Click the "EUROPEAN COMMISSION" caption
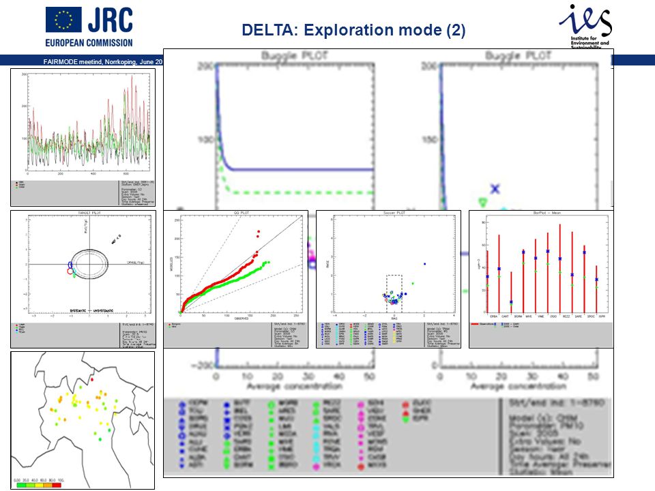Screen dimensions: 655x491 (x=89, y=42)
